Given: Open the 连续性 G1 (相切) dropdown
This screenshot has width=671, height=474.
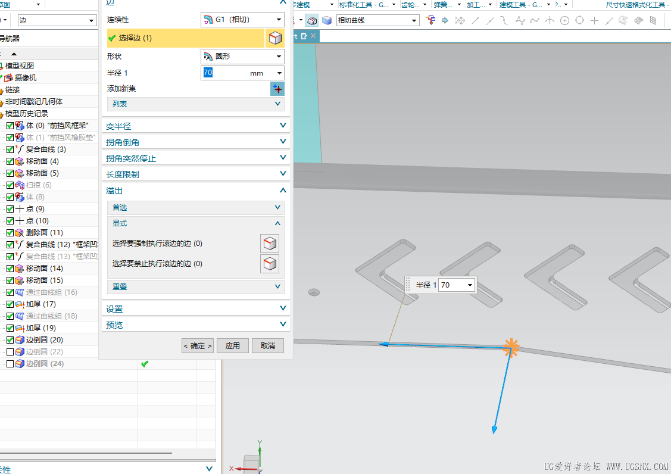Looking at the screenshot, I should (x=242, y=20).
